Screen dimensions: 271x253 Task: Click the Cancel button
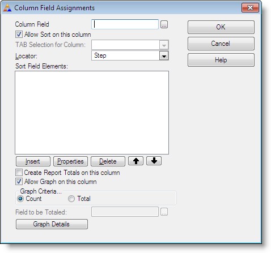(221, 44)
